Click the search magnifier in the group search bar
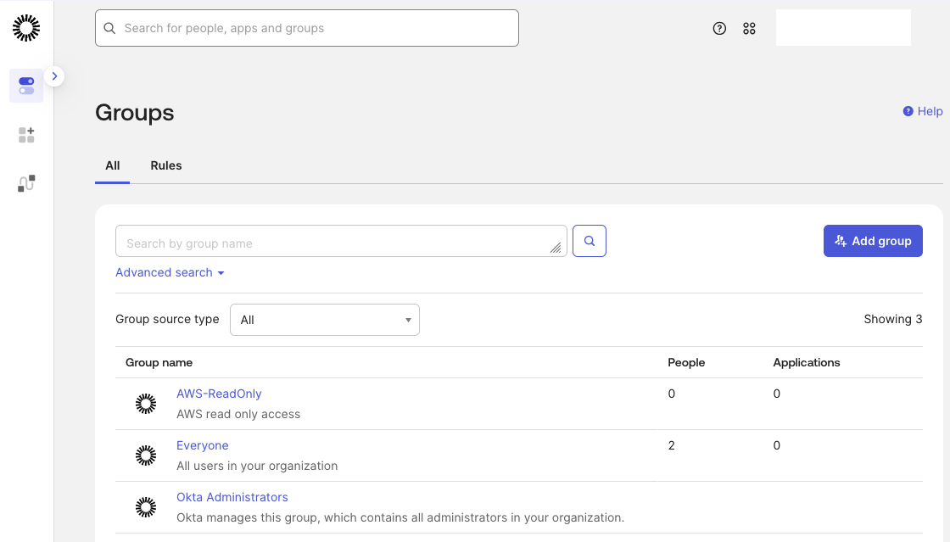Screen dimensions: 950x542 [x=589, y=241]
